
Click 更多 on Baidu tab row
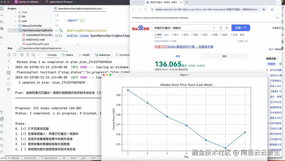point(242,35)
